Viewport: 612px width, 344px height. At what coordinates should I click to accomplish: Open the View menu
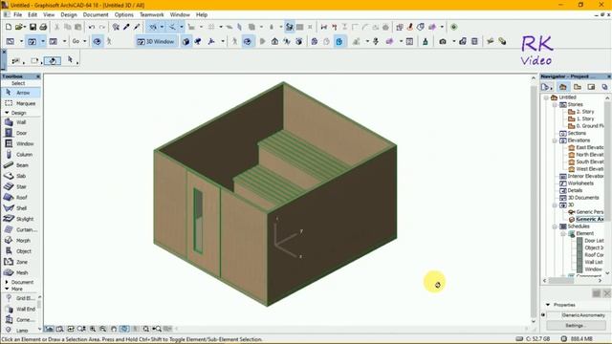pos(49,15)
